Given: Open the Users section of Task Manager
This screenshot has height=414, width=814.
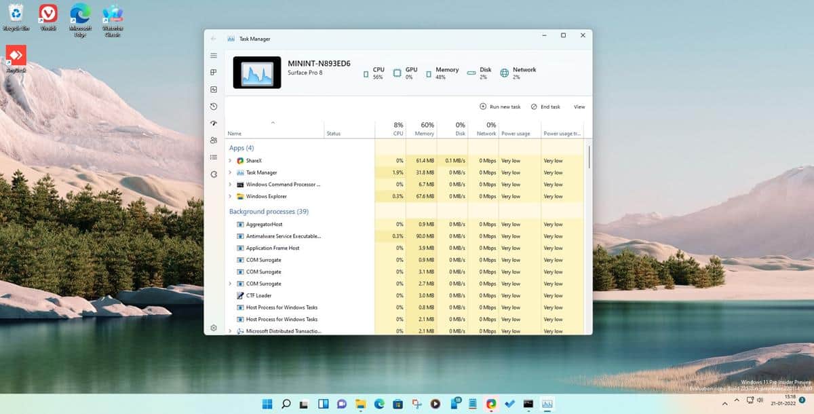Looking at the screenshot, I should pyautogui.click(x=213, y=140).
